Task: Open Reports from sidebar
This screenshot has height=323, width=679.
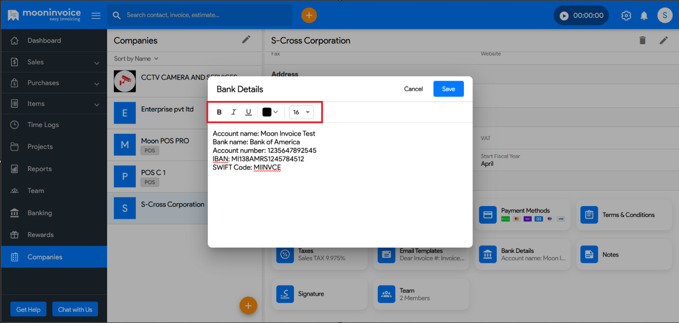Action: click(x=40, y=169)
